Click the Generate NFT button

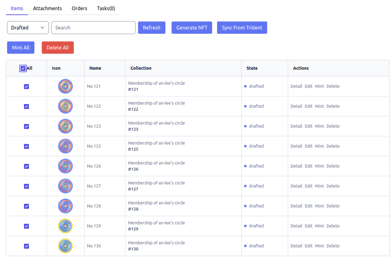pos(192,28)
